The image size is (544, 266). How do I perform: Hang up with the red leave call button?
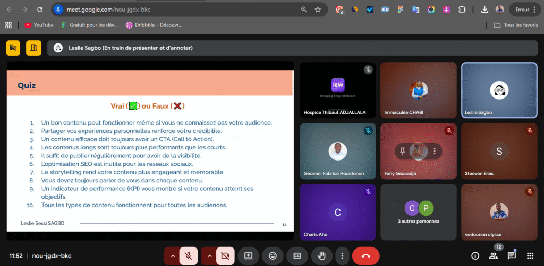(x=365, y=256)
